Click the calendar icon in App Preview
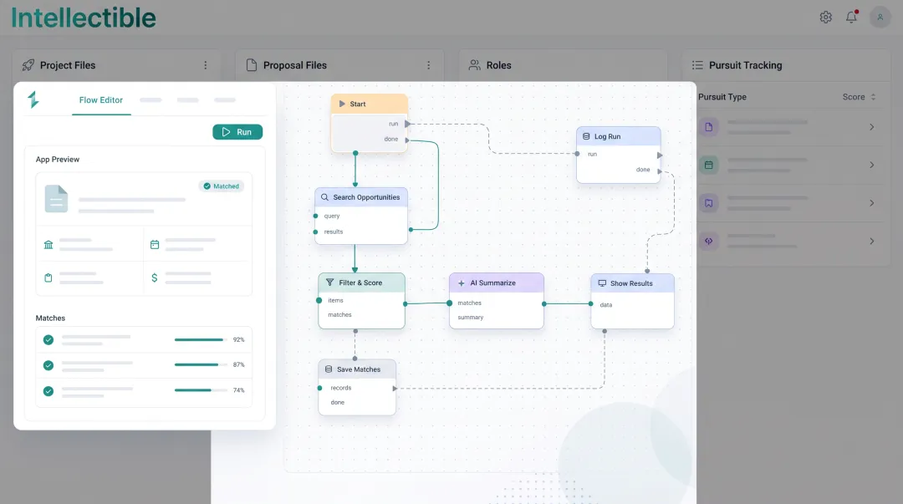903x504 pixels. pyautogui.click(x=155, y=244)
